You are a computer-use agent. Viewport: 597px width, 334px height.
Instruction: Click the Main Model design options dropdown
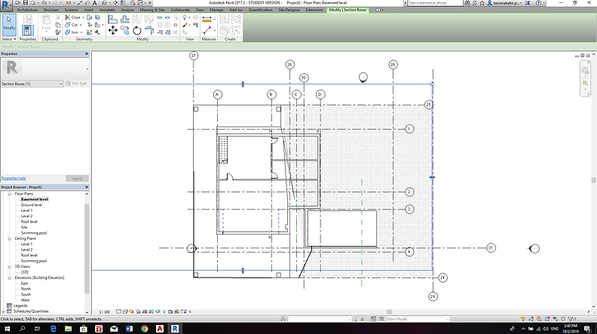click(x=418, y=319)
